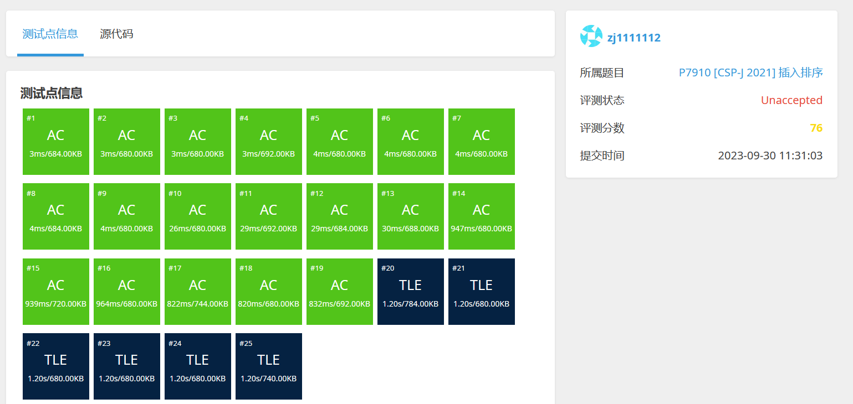Viewport: 853px width, 404px height.
Task: Select test case #16 AC block
Action: [127, 292]
